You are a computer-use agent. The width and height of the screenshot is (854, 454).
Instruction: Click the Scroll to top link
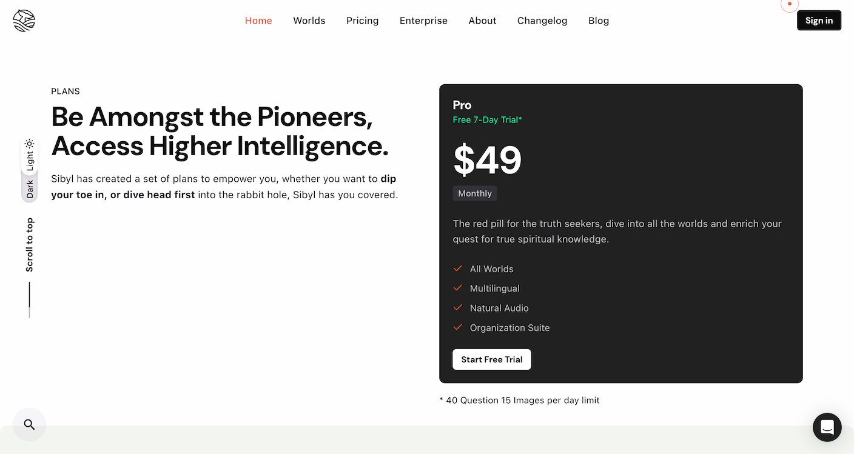(30, 244)
